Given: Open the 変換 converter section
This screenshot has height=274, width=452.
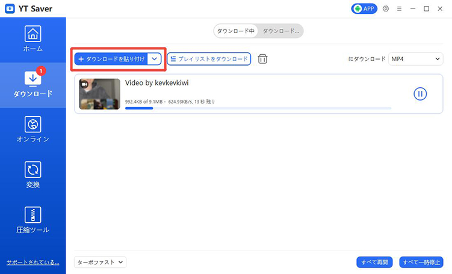Looking at the screenshot, I should [33, 175].
